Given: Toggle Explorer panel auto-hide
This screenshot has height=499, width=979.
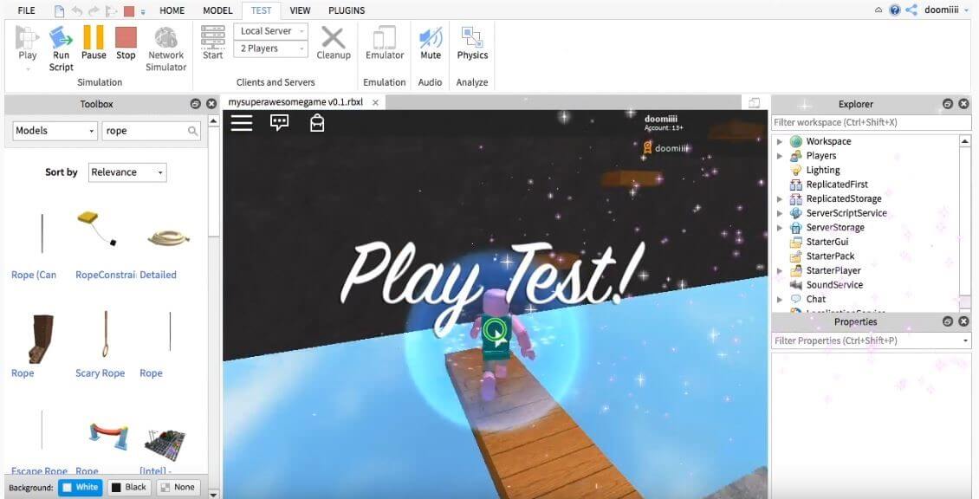Looking at the screenshot, I should coord(948,103).
